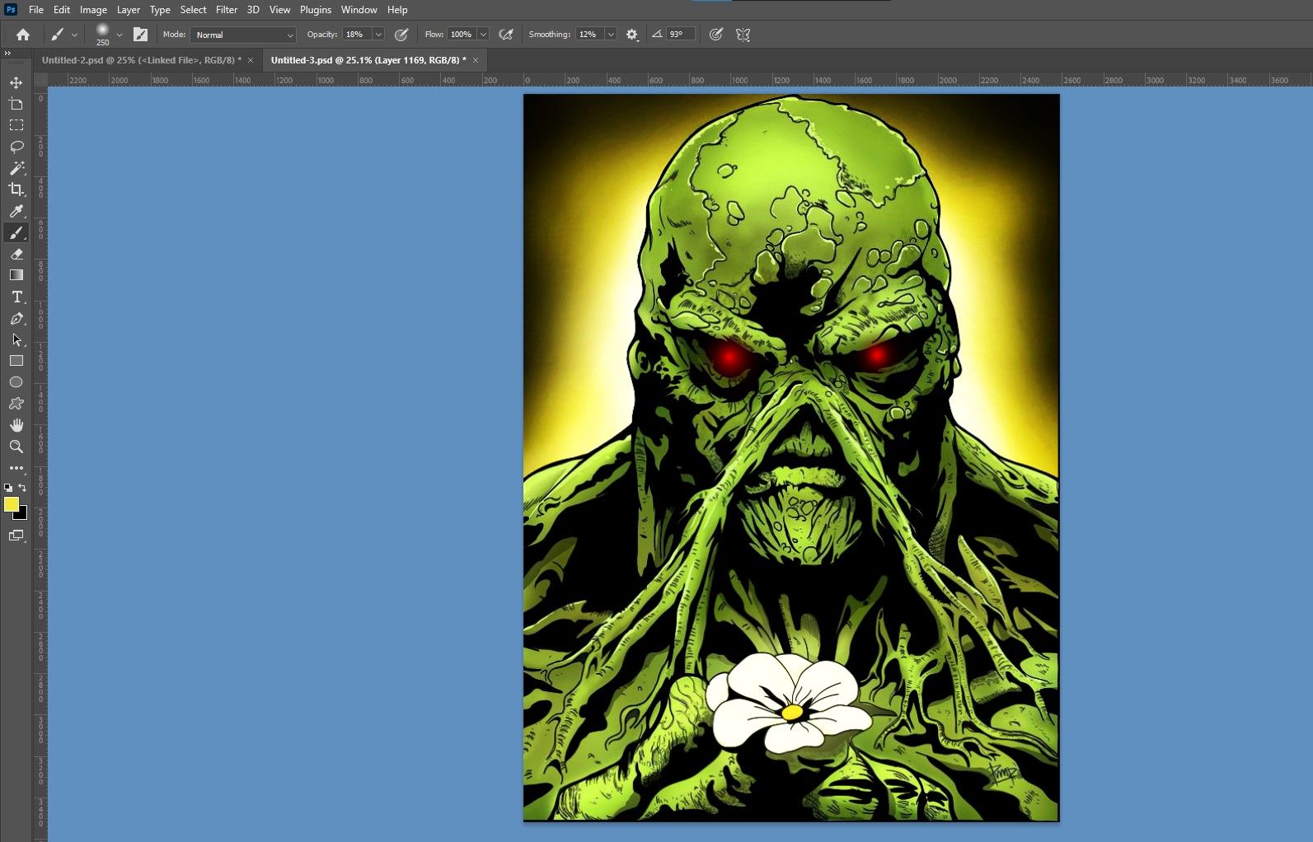Open the blending Mode dropdown showing Normal
1313x842 pixels.
(x=243, y=35)
